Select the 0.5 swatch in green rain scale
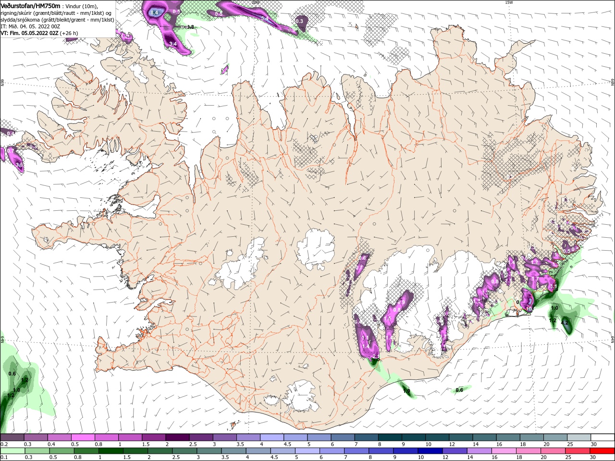The image size is (615, 461). pos(61,451)
